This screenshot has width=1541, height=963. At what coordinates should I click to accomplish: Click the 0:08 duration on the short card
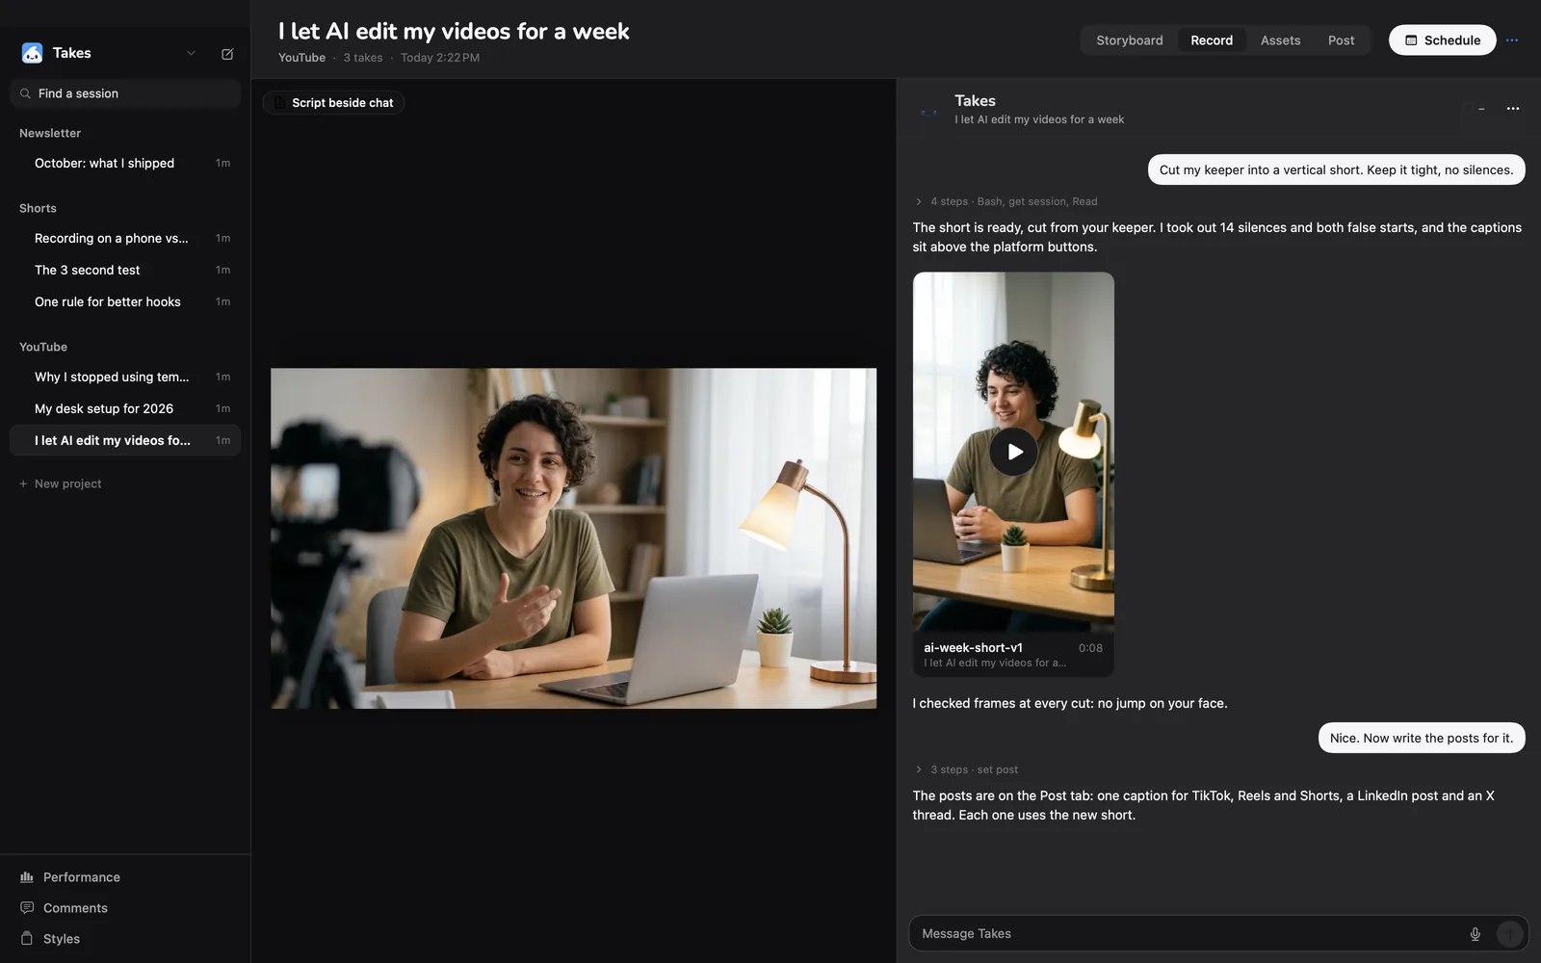click(x=1090, y=648)
